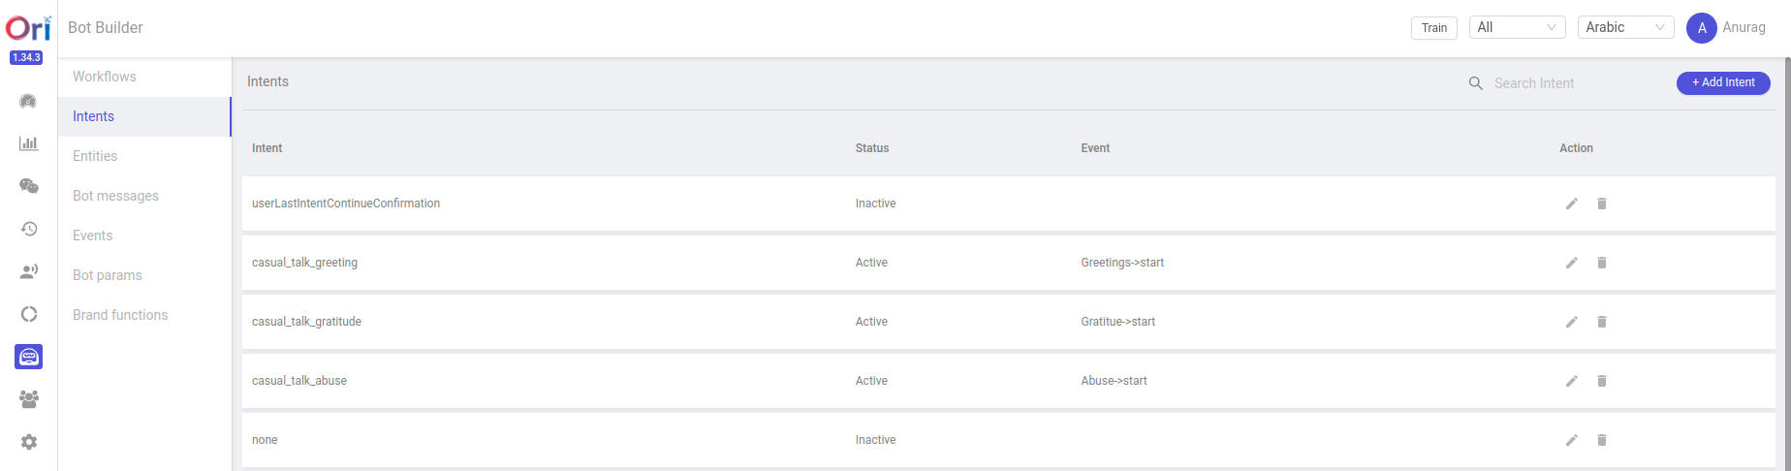Open the Arabic language dropdown
This screenshot has width=1791, height=471.
tap(1625, 27)
